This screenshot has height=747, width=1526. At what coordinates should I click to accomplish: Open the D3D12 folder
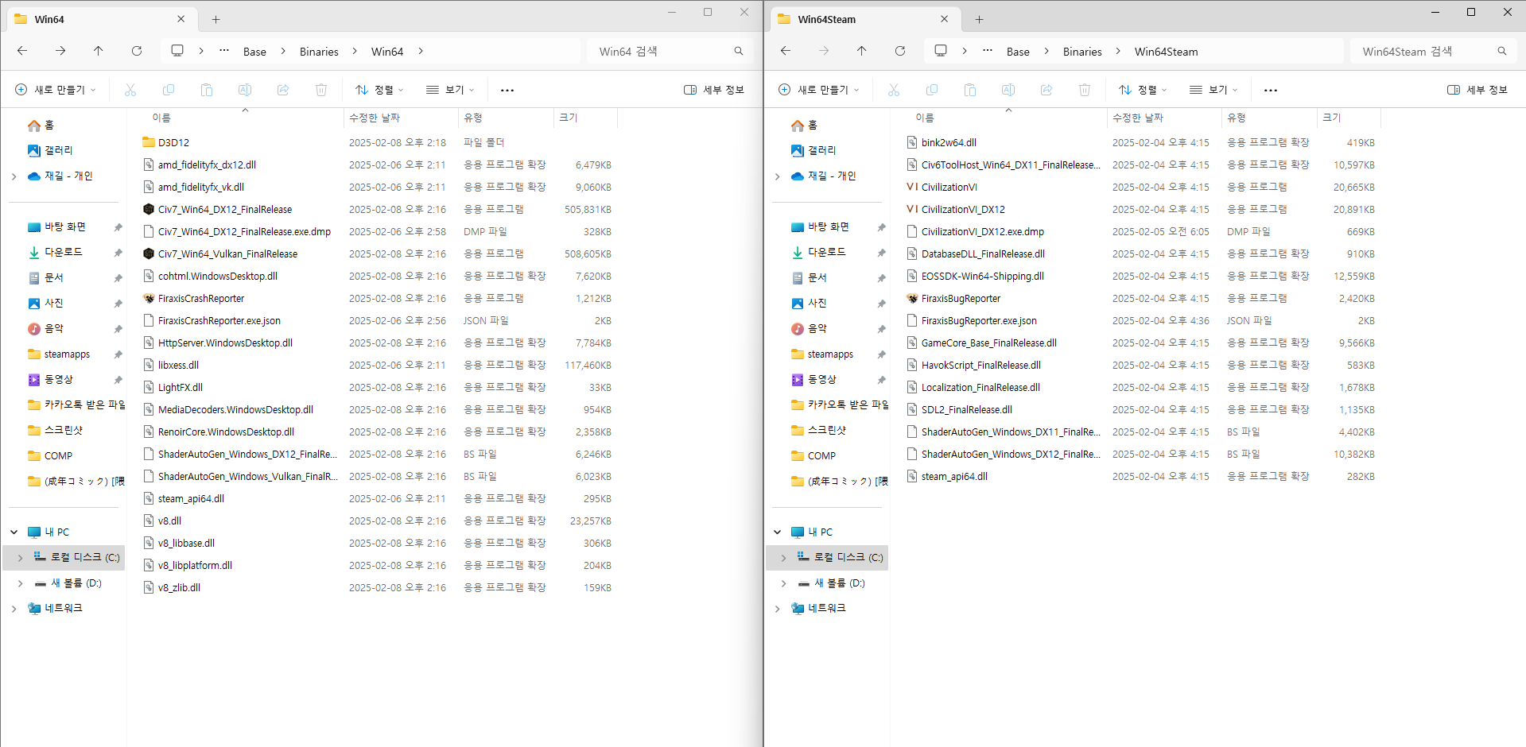coord(173,143)
